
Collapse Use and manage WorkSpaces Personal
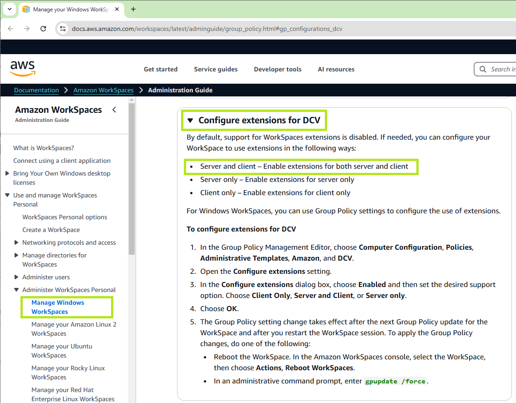[x=7, y=195]
